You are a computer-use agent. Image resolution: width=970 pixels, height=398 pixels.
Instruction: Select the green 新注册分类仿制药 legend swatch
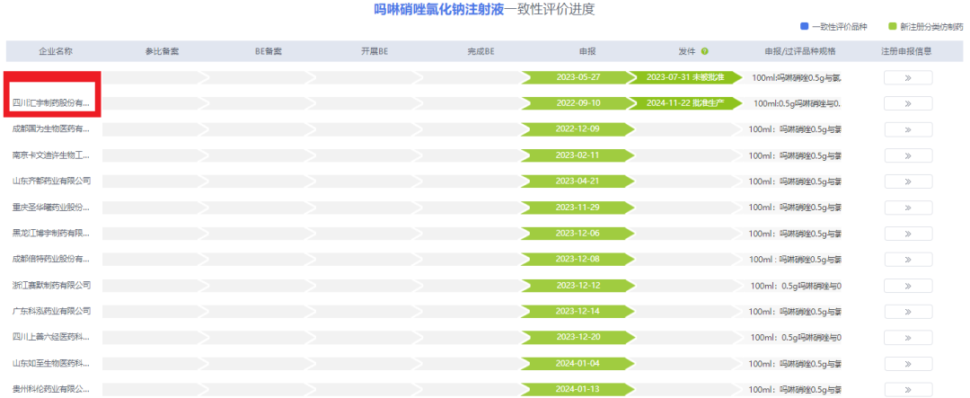(892, 27)
